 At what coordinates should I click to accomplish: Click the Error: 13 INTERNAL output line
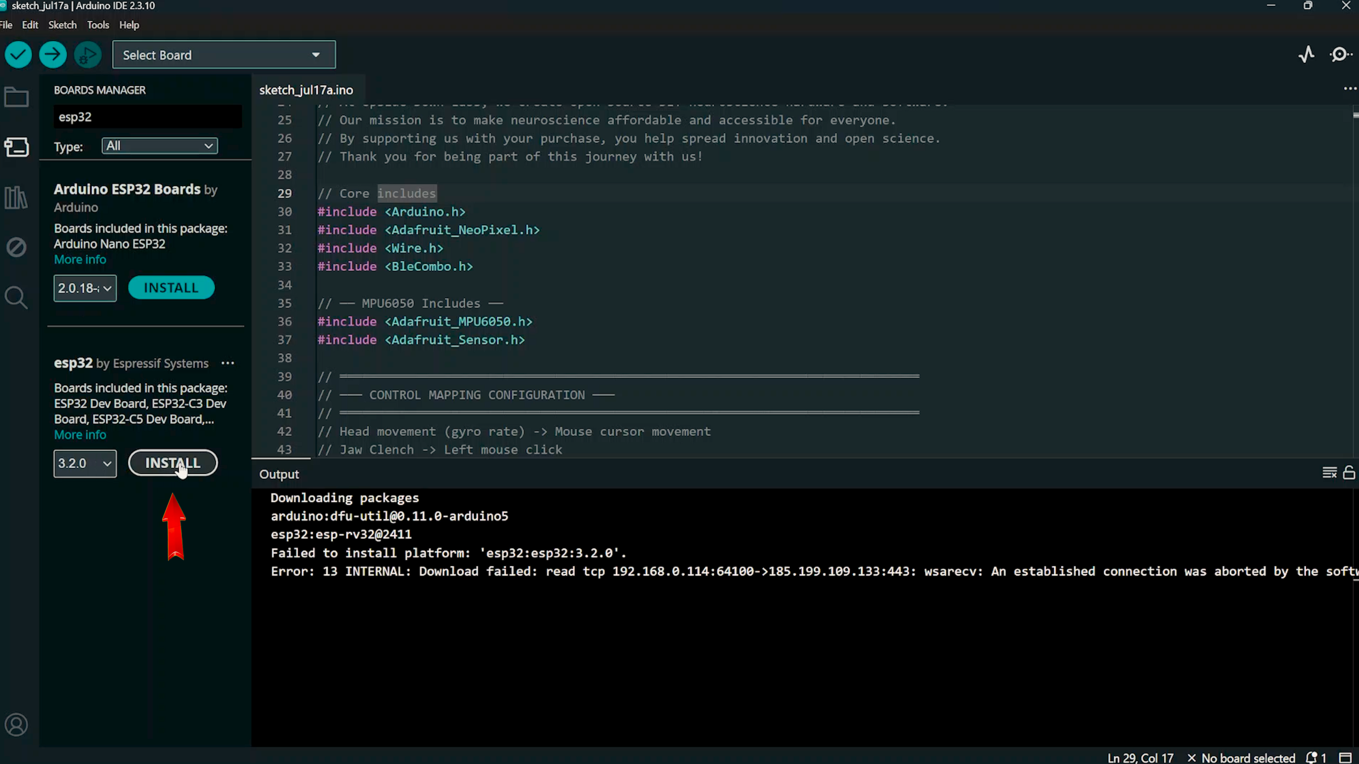coord(814,571)
